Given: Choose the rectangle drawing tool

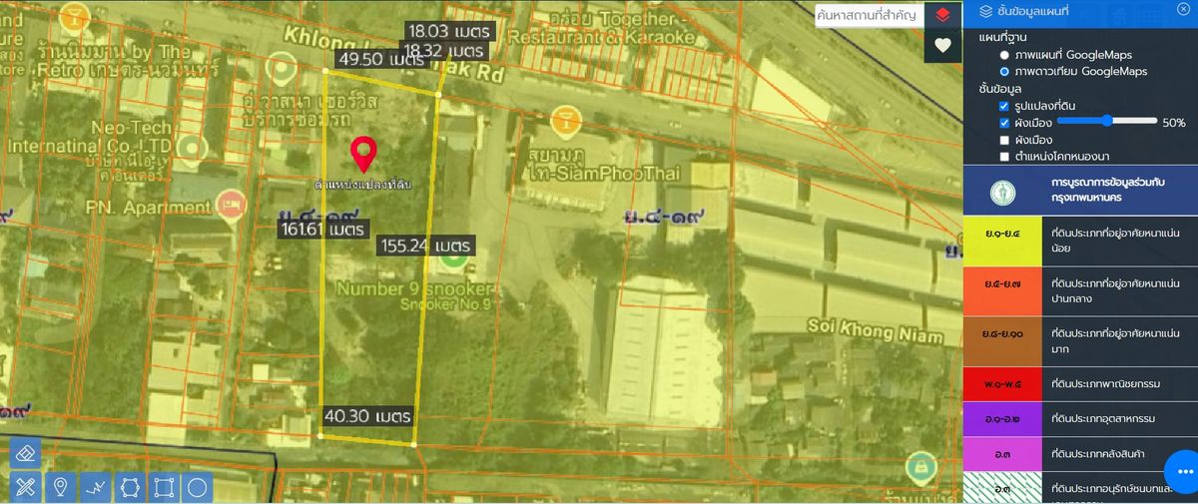Looking at the screenshot, I should coord(165,487).
